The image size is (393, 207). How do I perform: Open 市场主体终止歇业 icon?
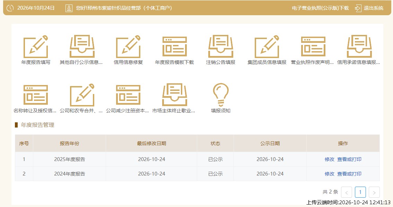pyautogui.click(x=174, y=95)
